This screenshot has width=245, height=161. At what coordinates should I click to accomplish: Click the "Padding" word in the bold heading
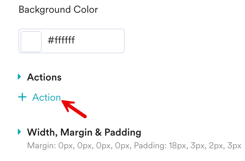click(124, 132)
